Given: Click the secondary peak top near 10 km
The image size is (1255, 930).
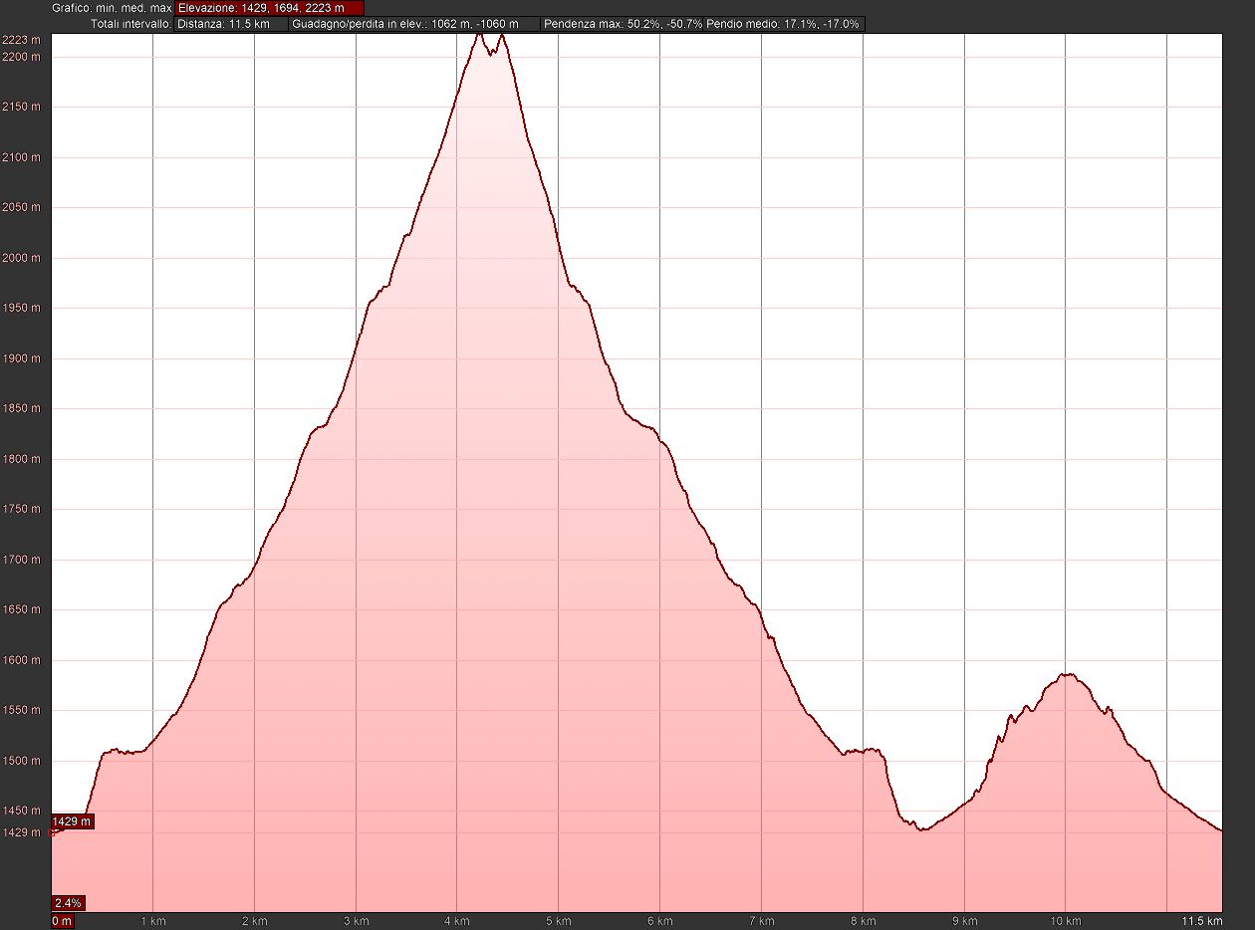Looking at the screenshot, I should [1067, 674].
